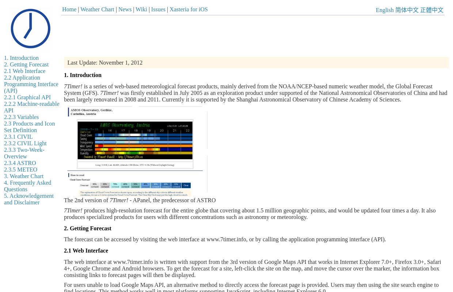Screen dimensions: 453x292
Task: Jump to 2.2.2 Machine-readable API
Action: pos(31,107)
